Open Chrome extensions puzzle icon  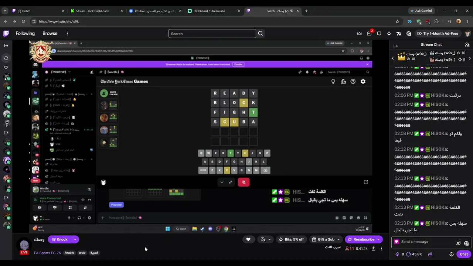(x=436, y=21)
